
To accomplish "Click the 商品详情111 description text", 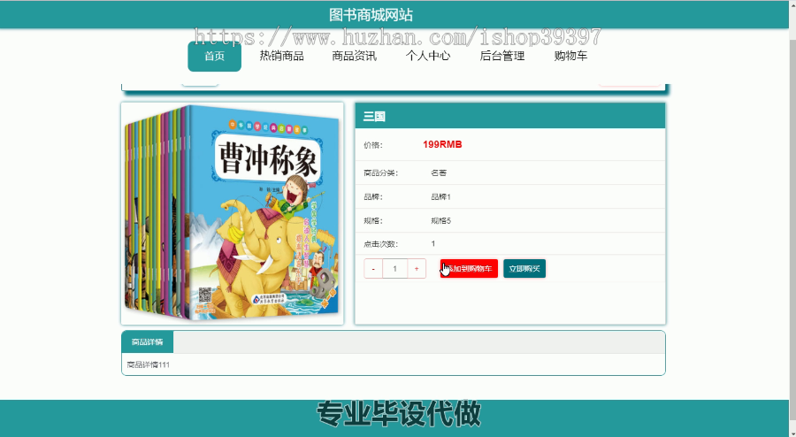I will coord(149,364).
